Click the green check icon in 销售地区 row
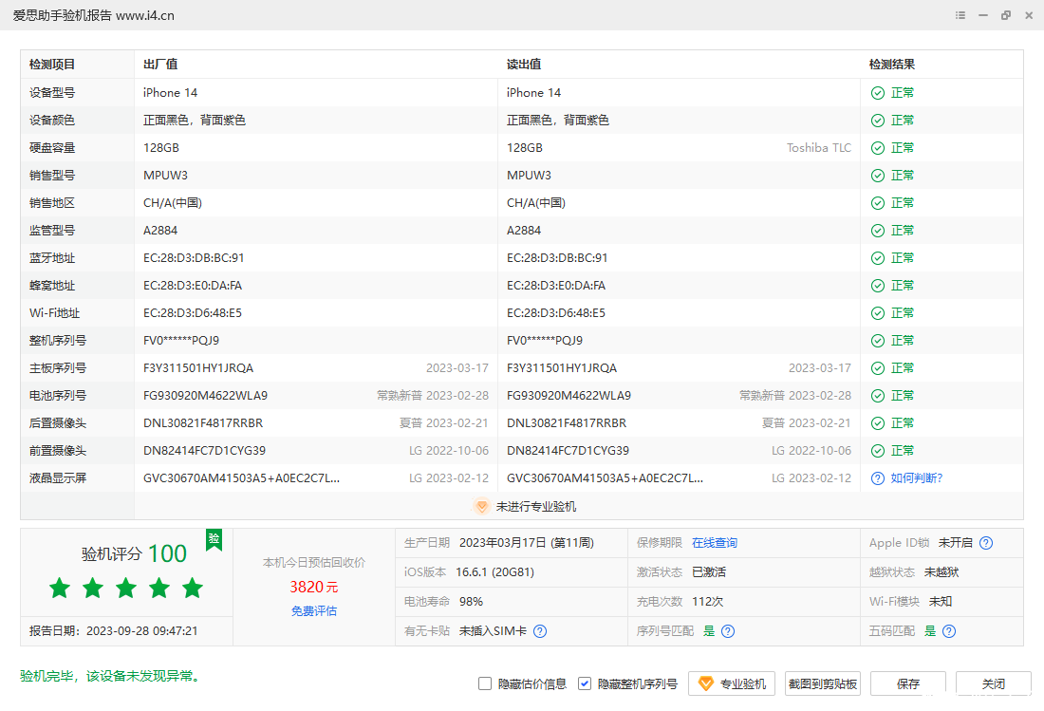This screenshot has height=711, width=1044. coord(878,203)
